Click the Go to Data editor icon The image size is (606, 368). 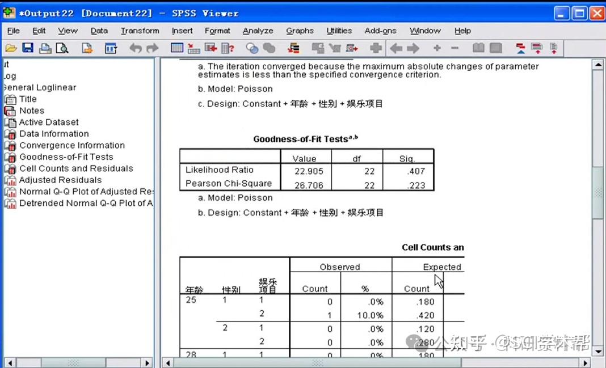pos(177,48)
